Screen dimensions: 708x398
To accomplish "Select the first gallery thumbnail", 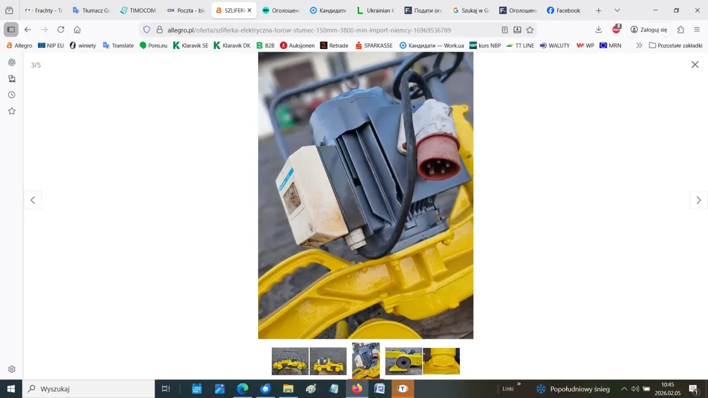I will [290, 361].
